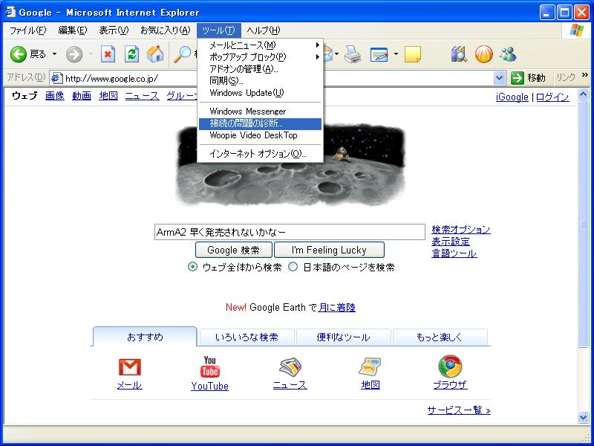Select 接続の問題の診断 menu item
Image resolution: width=594 pixels, height=446 pixels.
(x=260, y=123)
